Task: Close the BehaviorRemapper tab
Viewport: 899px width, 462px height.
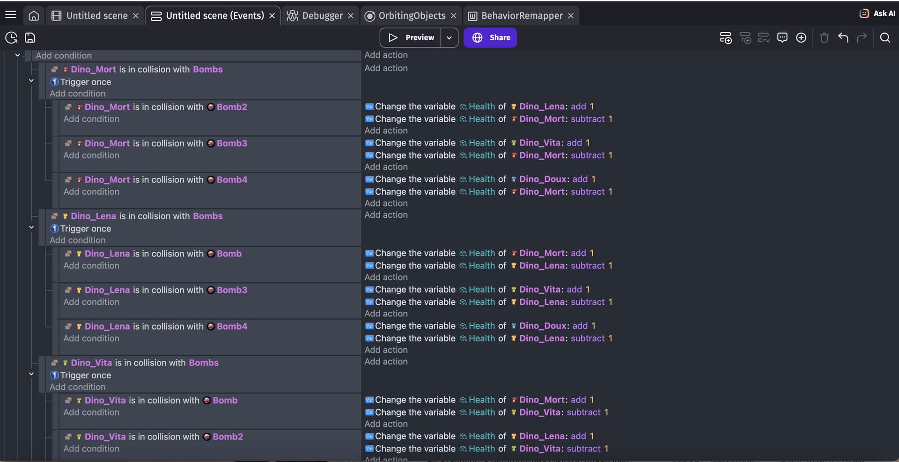Action: 571,15
